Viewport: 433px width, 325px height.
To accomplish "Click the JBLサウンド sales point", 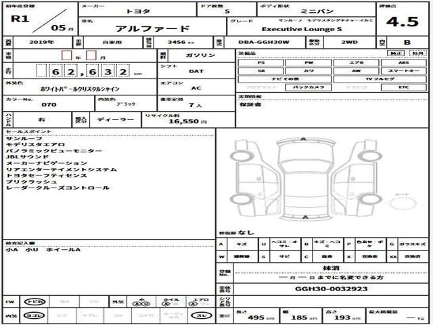I will 27,157.
